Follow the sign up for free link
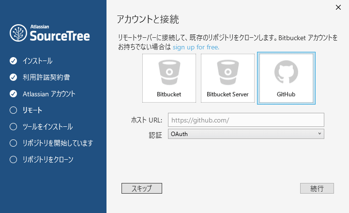 pyautogui.click(x=196, y=47)
